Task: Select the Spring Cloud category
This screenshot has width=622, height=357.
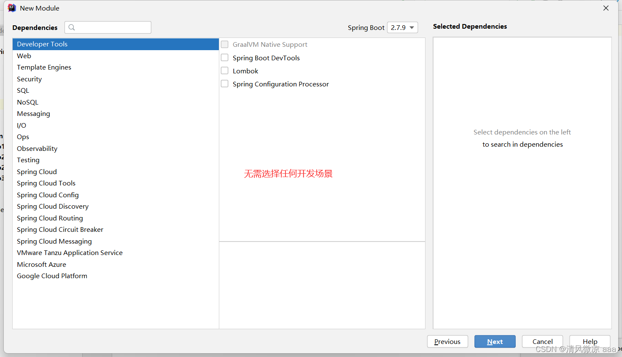Action: (116, 172)
